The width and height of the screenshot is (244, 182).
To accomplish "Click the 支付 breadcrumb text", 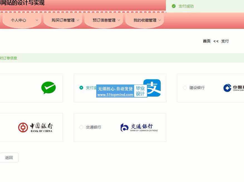I will 225,41.
